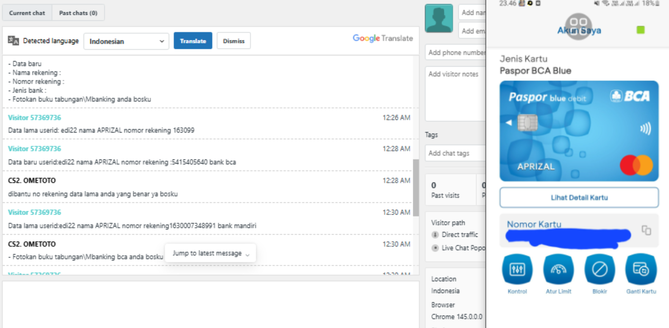The image size is (669, 328).
Task: Click the '- Jenis bank :' line
Action: 27,90
